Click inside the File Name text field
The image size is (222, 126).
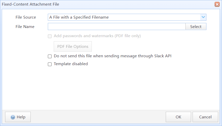[117, 26]
